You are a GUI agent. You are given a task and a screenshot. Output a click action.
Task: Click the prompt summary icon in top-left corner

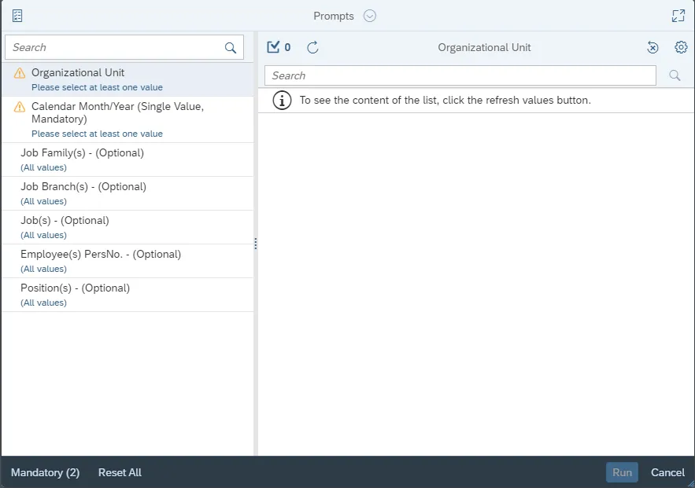pyautogui.click(x=17, y=16)
